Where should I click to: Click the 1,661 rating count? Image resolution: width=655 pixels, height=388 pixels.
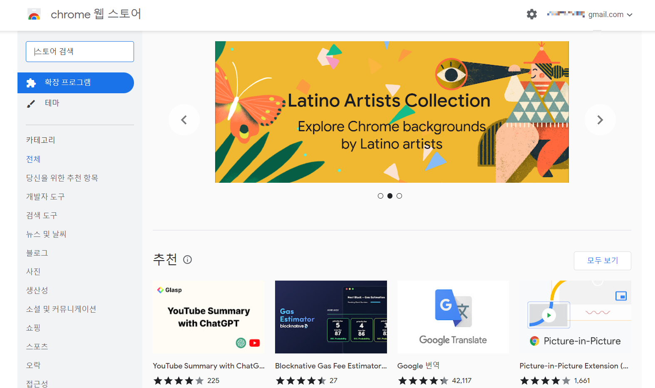point(582,381)
